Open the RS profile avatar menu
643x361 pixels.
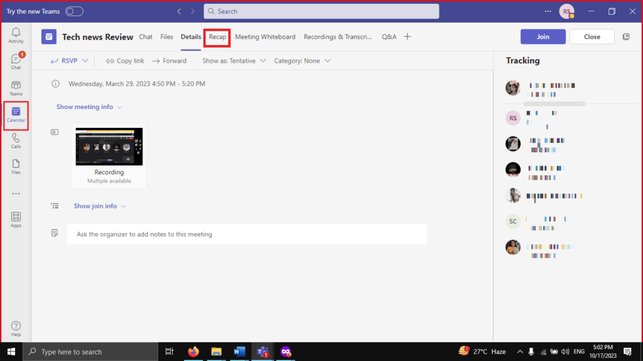(x=567, y=11)
